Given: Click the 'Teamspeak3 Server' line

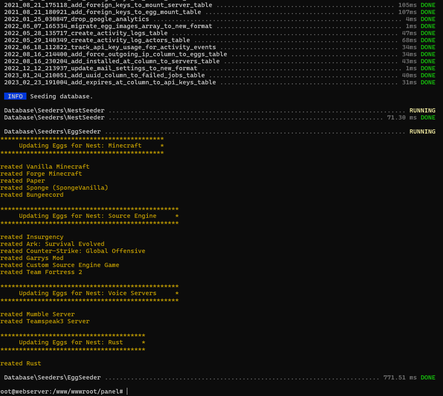Looking at the screenshot, I should 58,321.
